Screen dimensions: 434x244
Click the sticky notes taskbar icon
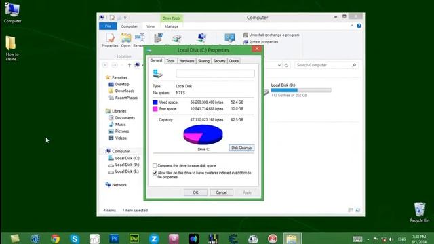click(15, 238)
